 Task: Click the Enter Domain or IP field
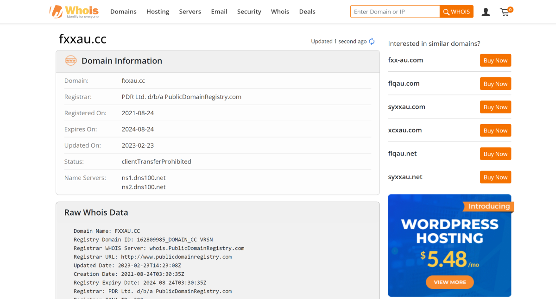[x=395, y=11]
